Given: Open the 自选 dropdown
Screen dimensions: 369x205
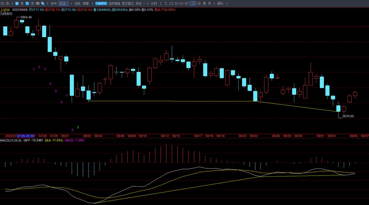Looking at the screenshot, I should point(64,3).
